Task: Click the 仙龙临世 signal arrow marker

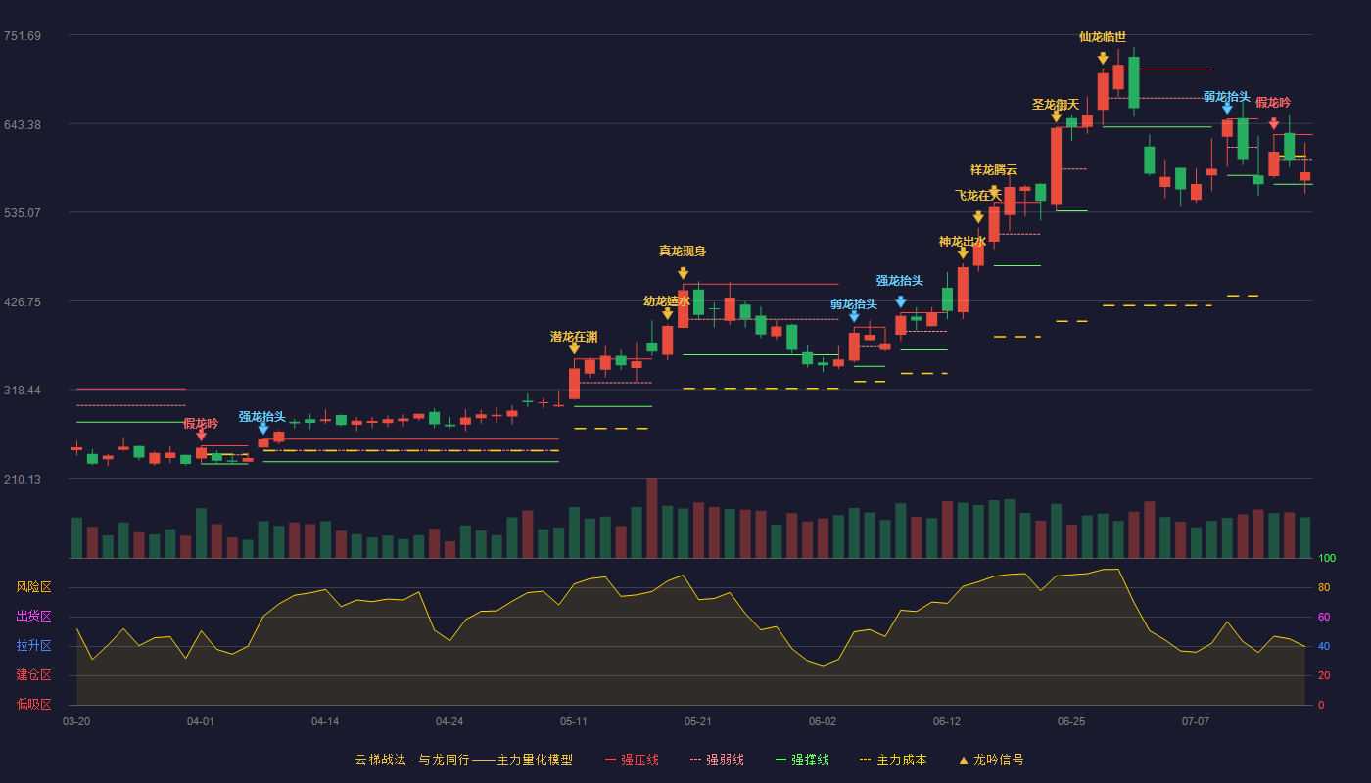Action: (1103, 59)
